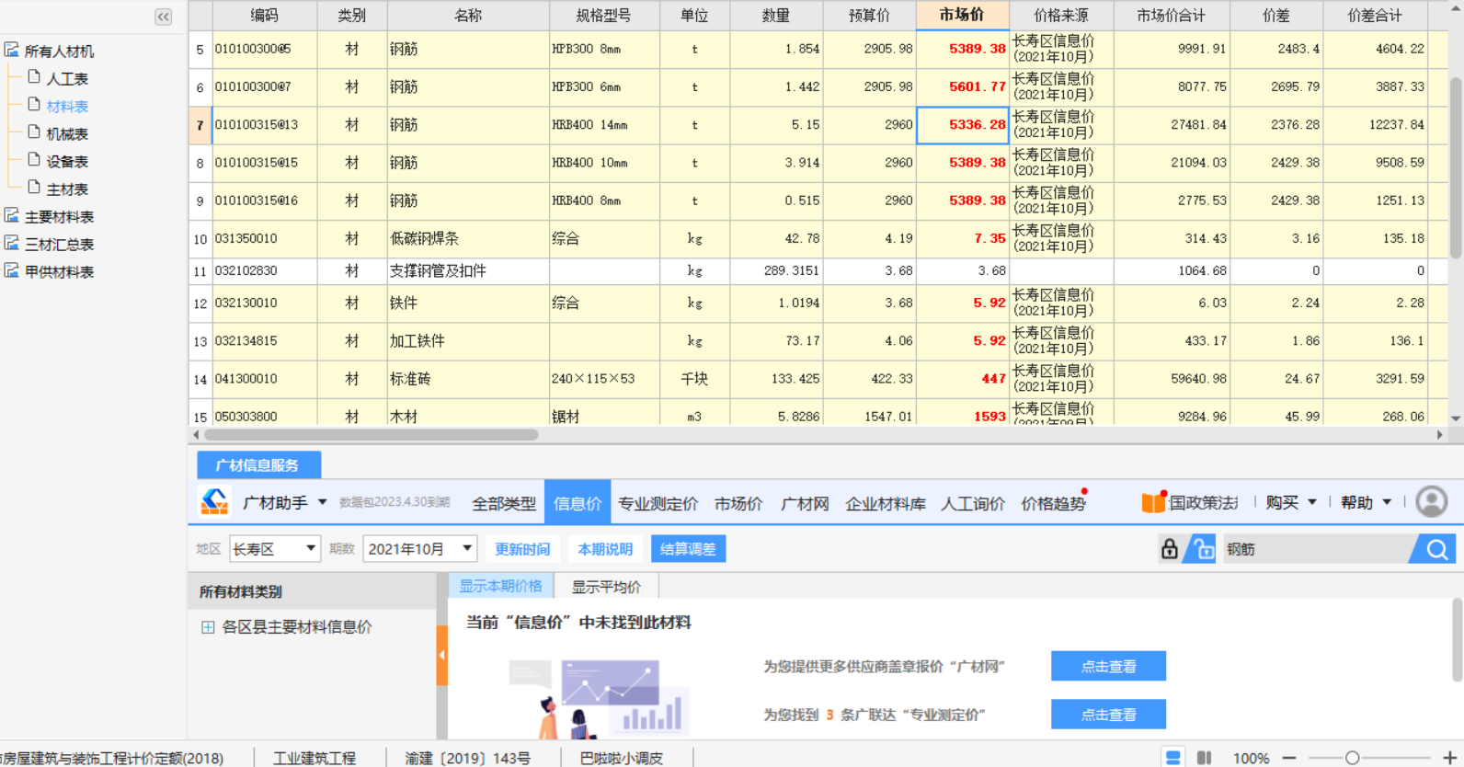The image size is (1464, 767).
Task: Switch to 市场价 tab
Action: [738, 503]
